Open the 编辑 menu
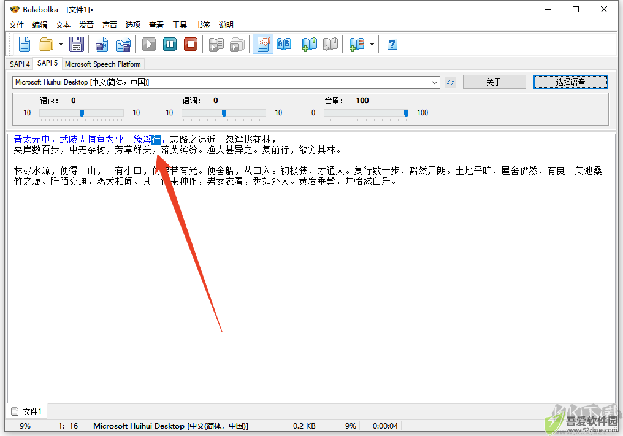The width and height of the screenshot is (623, 436). pyautogui.click(x=40, y=25)
